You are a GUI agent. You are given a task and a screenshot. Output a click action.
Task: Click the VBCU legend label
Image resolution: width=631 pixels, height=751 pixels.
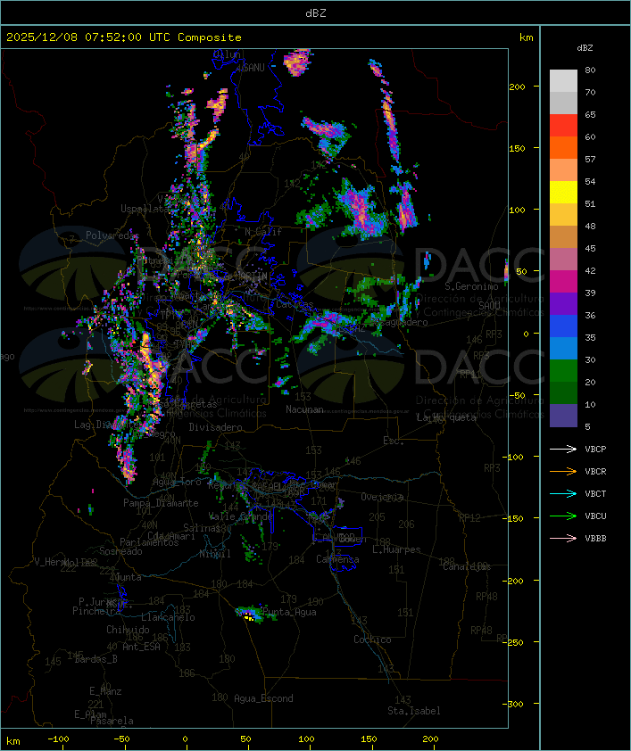coord(595,516)
